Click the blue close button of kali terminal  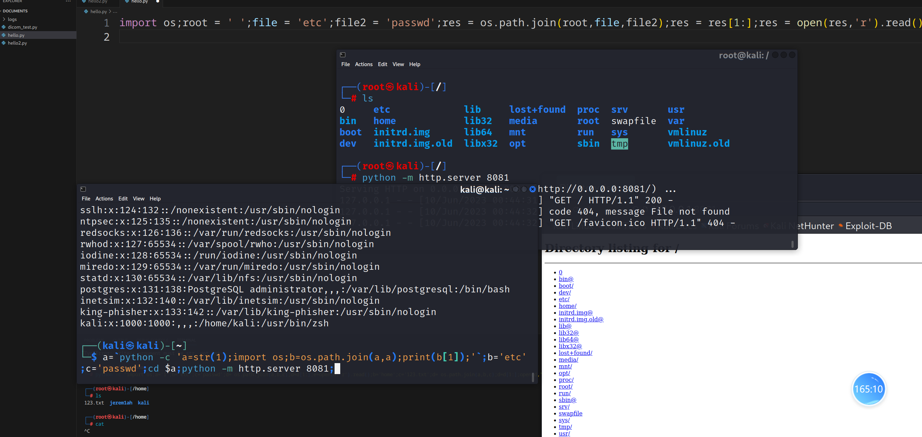(x=533, y=189)
